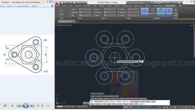Open the Insert ribbon tab
The height and width of the screenshot is (110, 195).
click(x=70, y=6)
